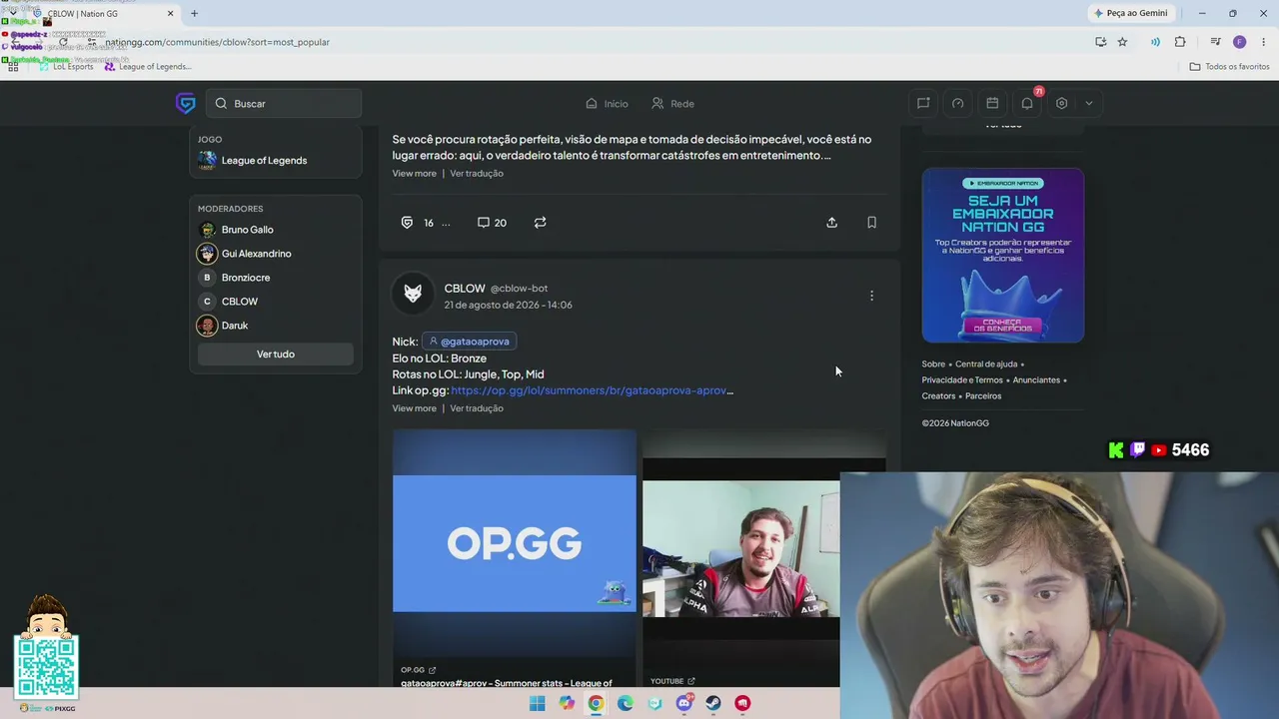Click Ver tradução on the top post

tap(477, 174)
